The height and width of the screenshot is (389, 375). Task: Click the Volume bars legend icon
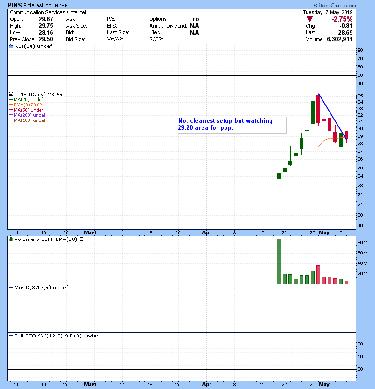11,239
